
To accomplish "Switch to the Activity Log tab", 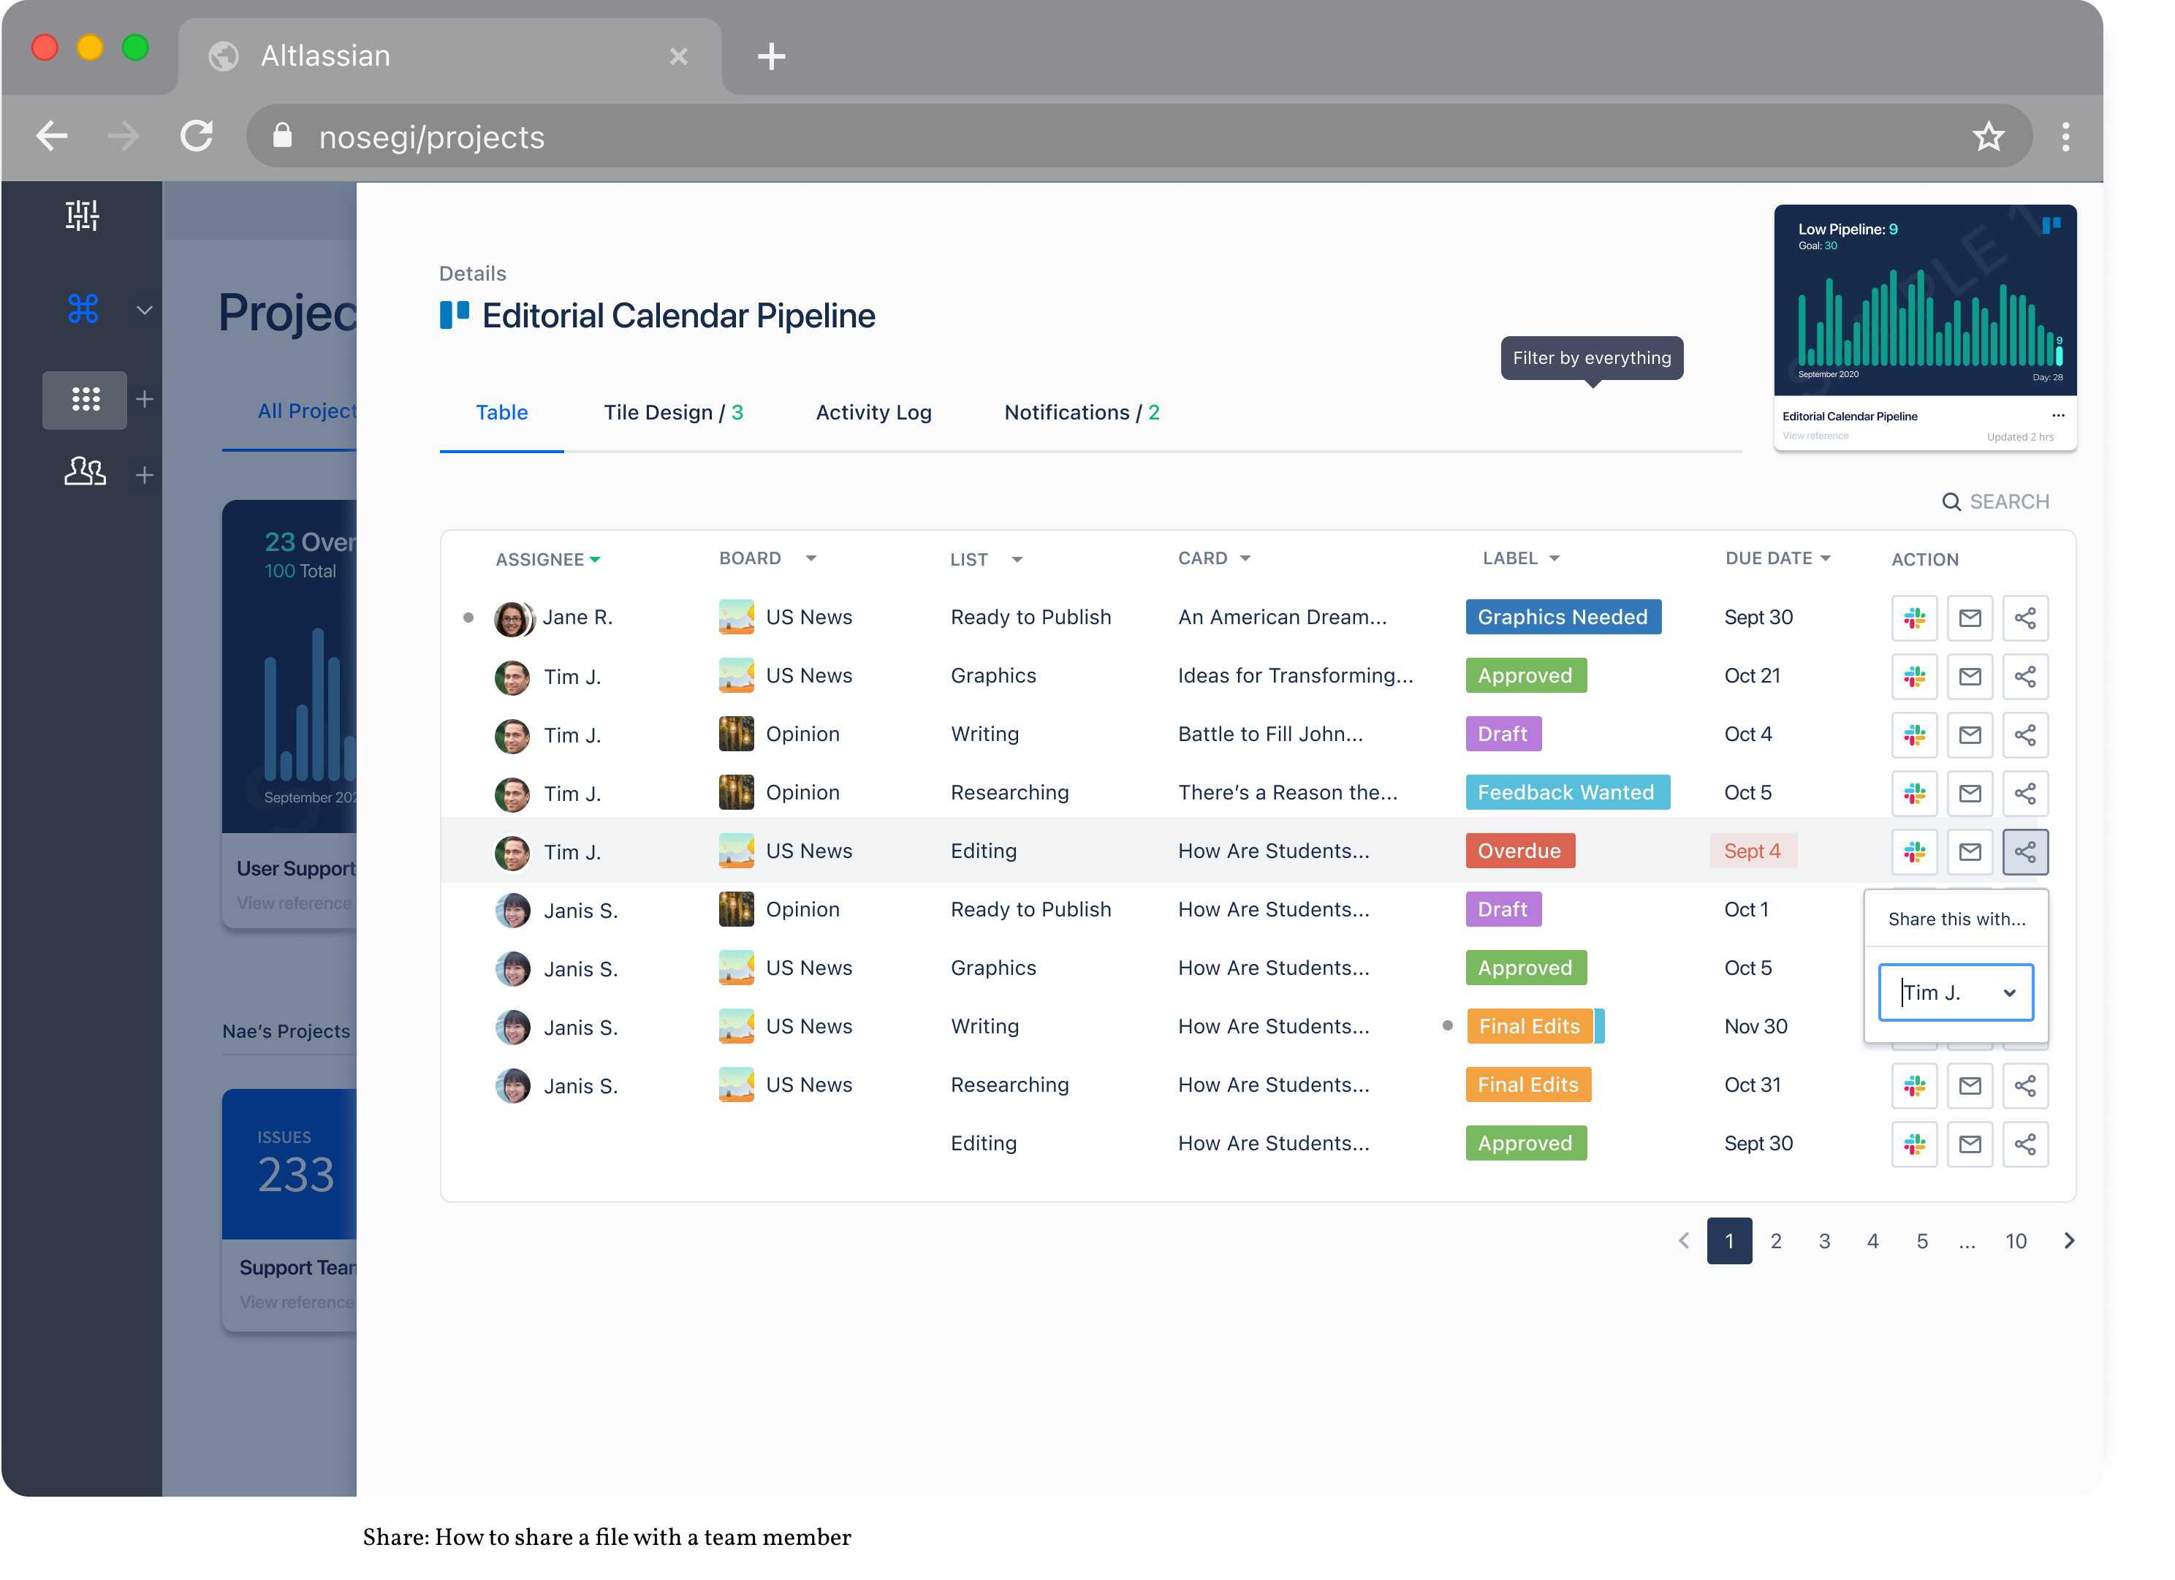I will pos(873,412).
